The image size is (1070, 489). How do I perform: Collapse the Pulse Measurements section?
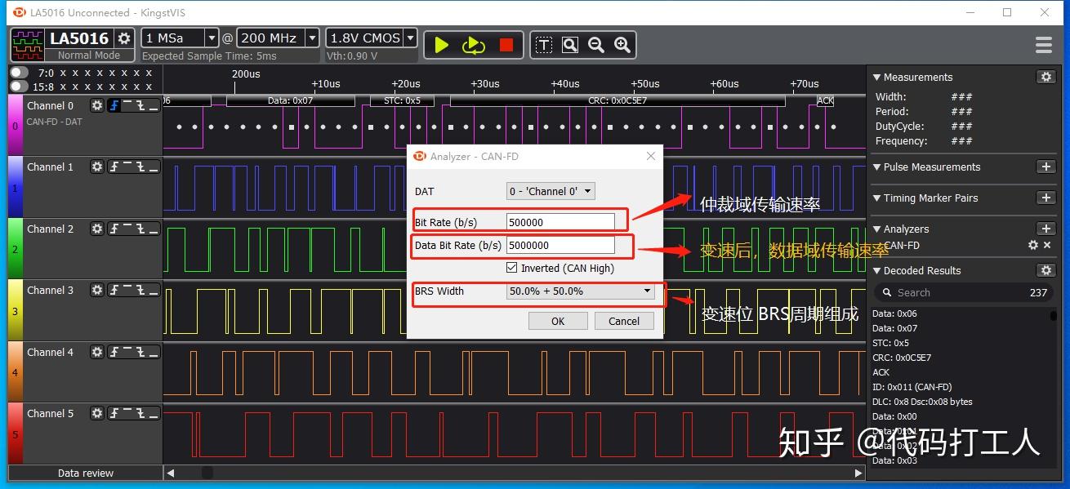[x=877, y=167]
